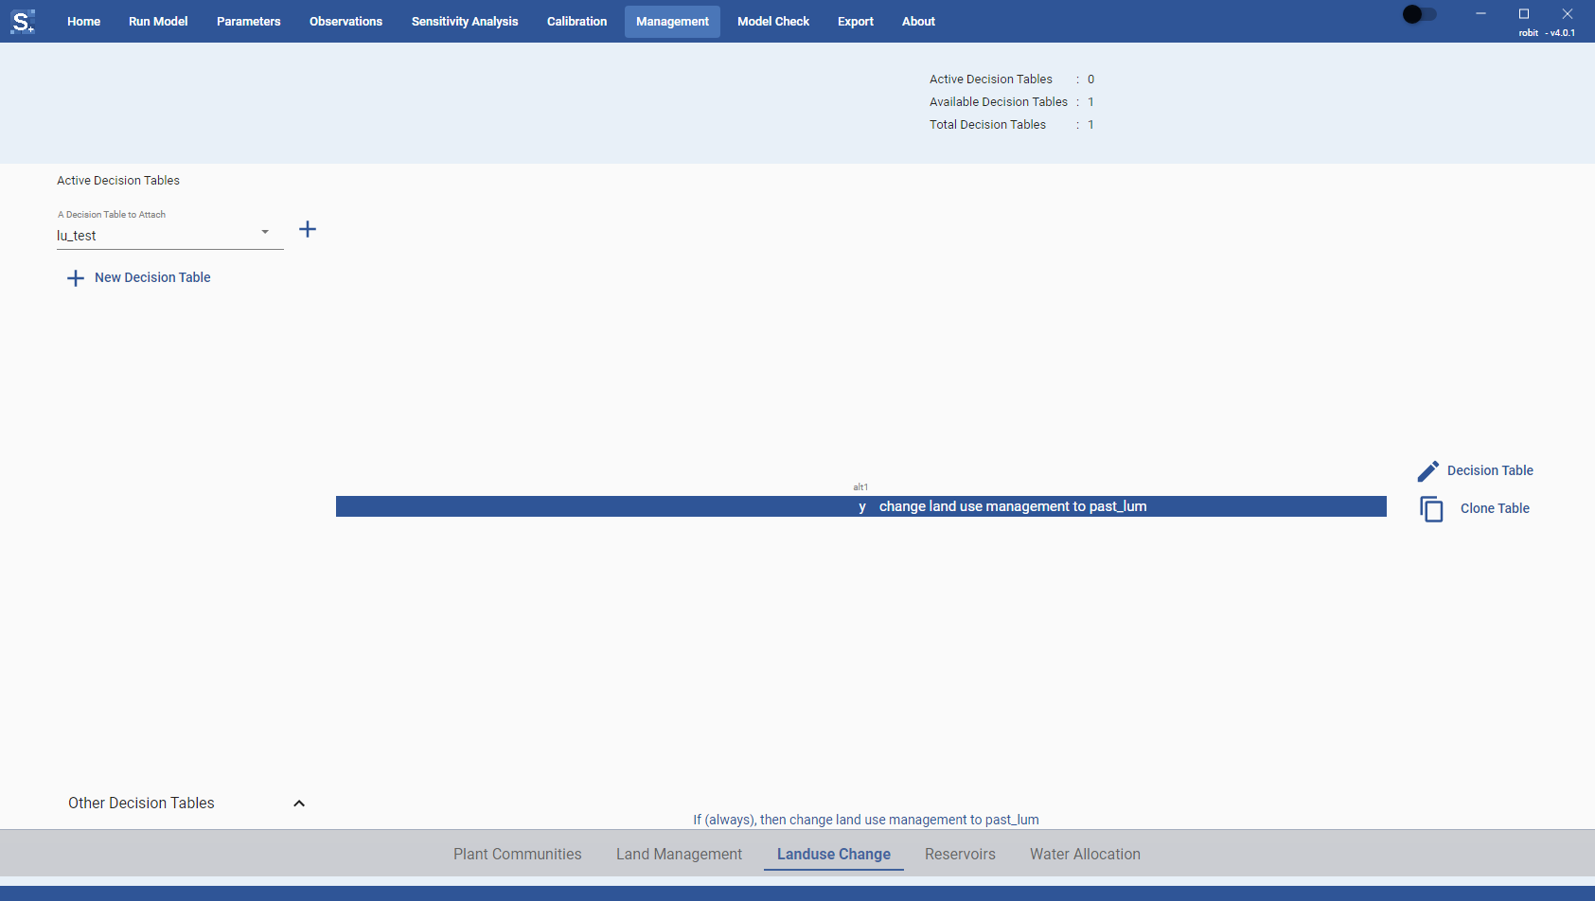Click the alt1 column header

click(x=860, y=487)
